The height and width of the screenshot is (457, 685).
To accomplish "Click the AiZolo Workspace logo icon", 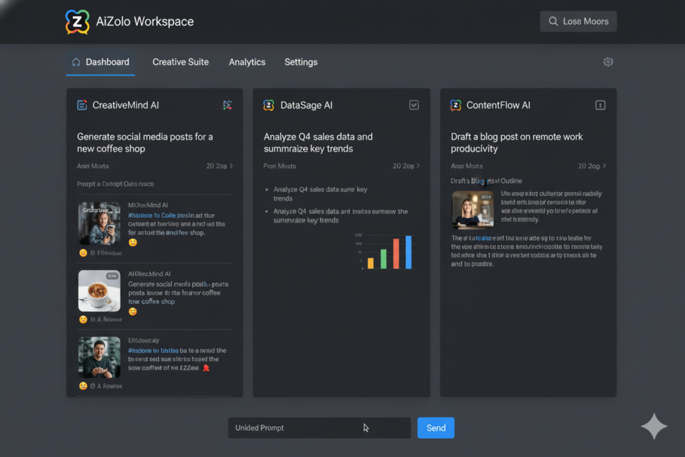I will click(x=77, y=21).
